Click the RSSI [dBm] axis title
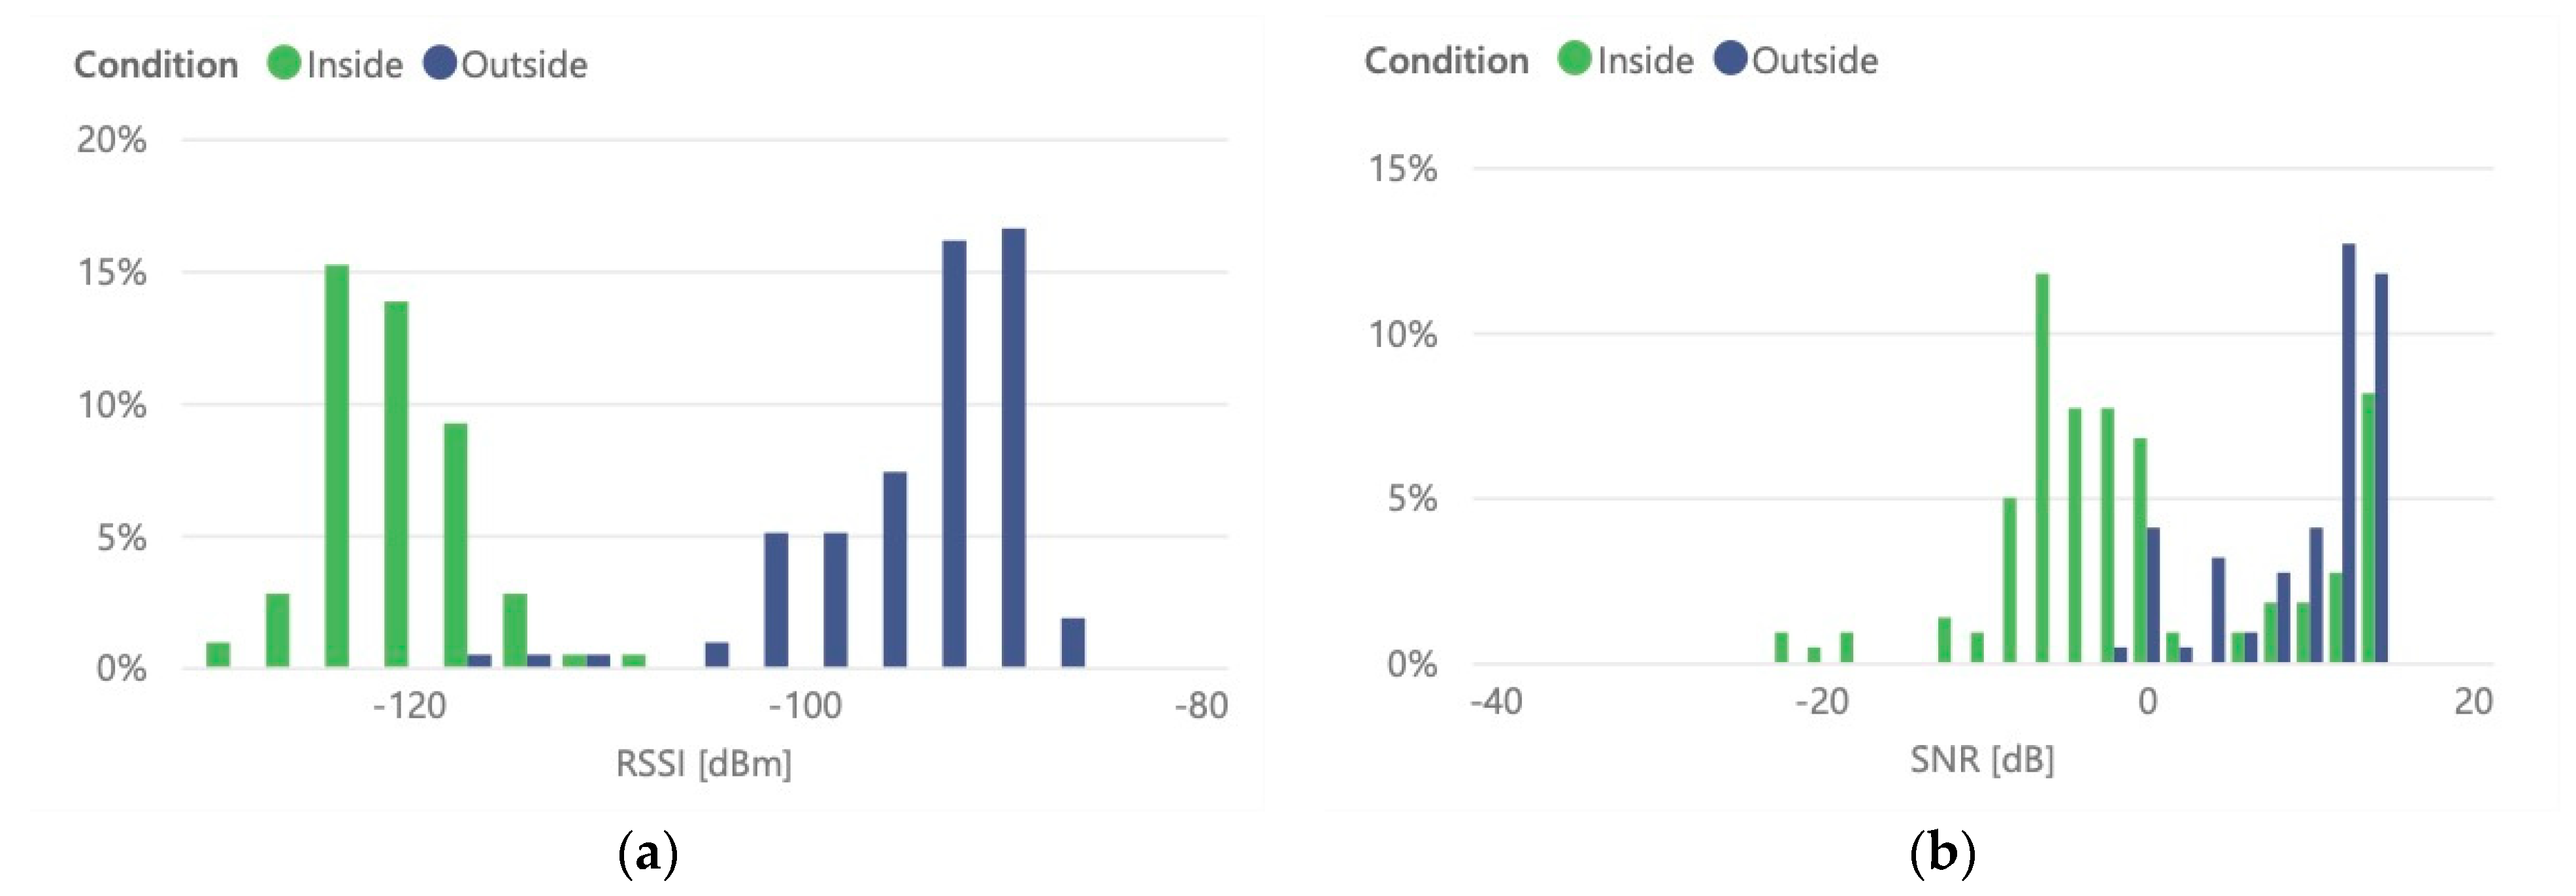2576x896 pixels. tap(703, 764)
